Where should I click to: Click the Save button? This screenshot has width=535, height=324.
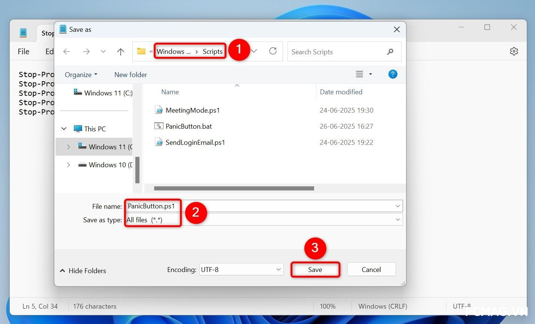pyautogui.click(x=315, y=269)
